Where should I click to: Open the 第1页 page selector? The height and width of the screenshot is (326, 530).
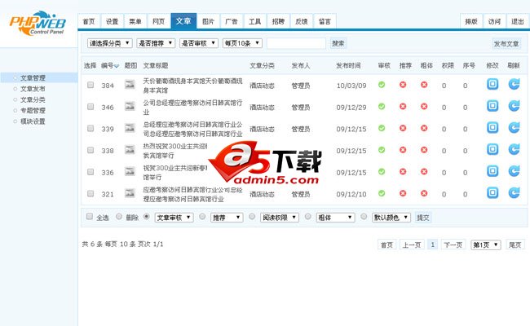click(485, 244)
